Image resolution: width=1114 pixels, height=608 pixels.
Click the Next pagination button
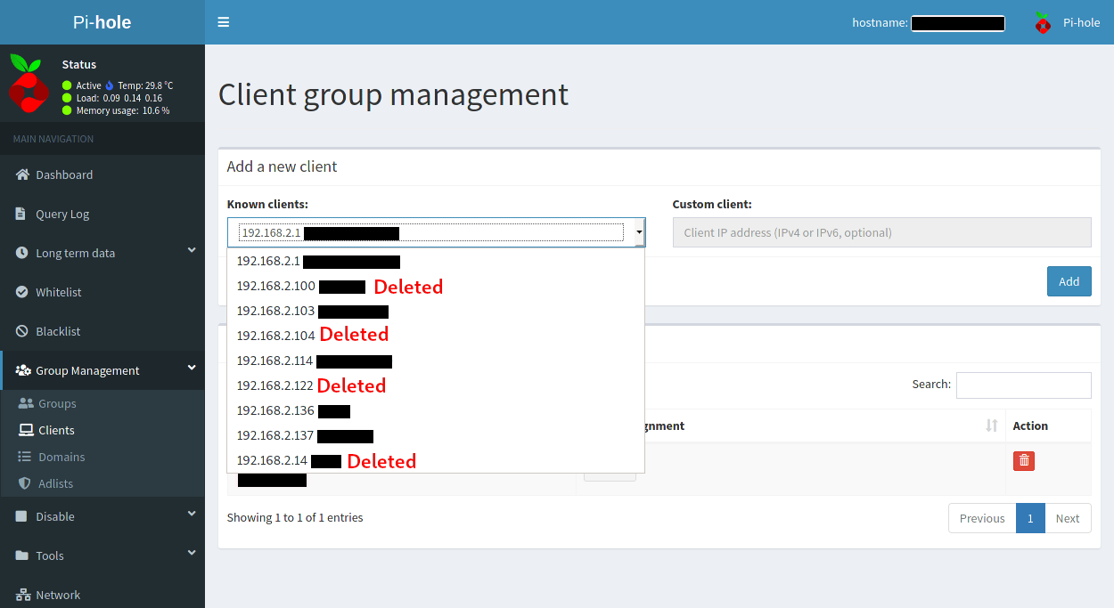click(x=1067, y=518)
